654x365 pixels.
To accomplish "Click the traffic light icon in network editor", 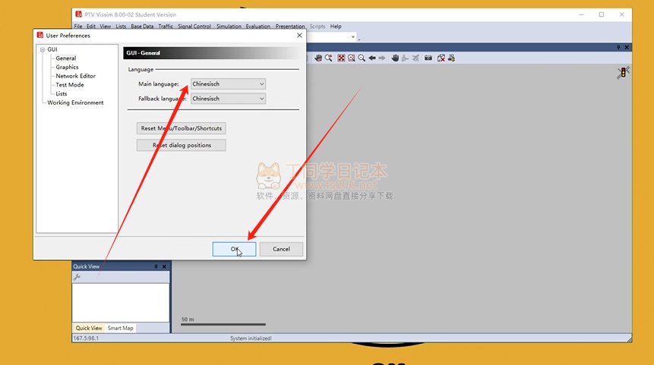I will tap(624, 73).
